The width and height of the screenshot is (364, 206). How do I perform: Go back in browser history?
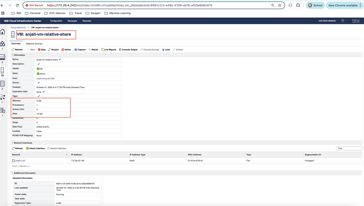coord(2,5)
